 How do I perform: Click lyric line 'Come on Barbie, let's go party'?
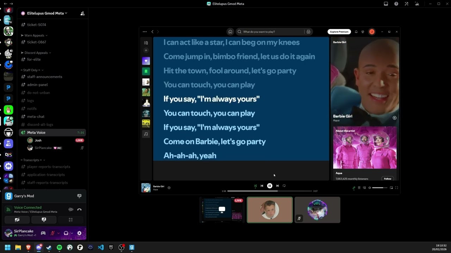tap(215, 141)
